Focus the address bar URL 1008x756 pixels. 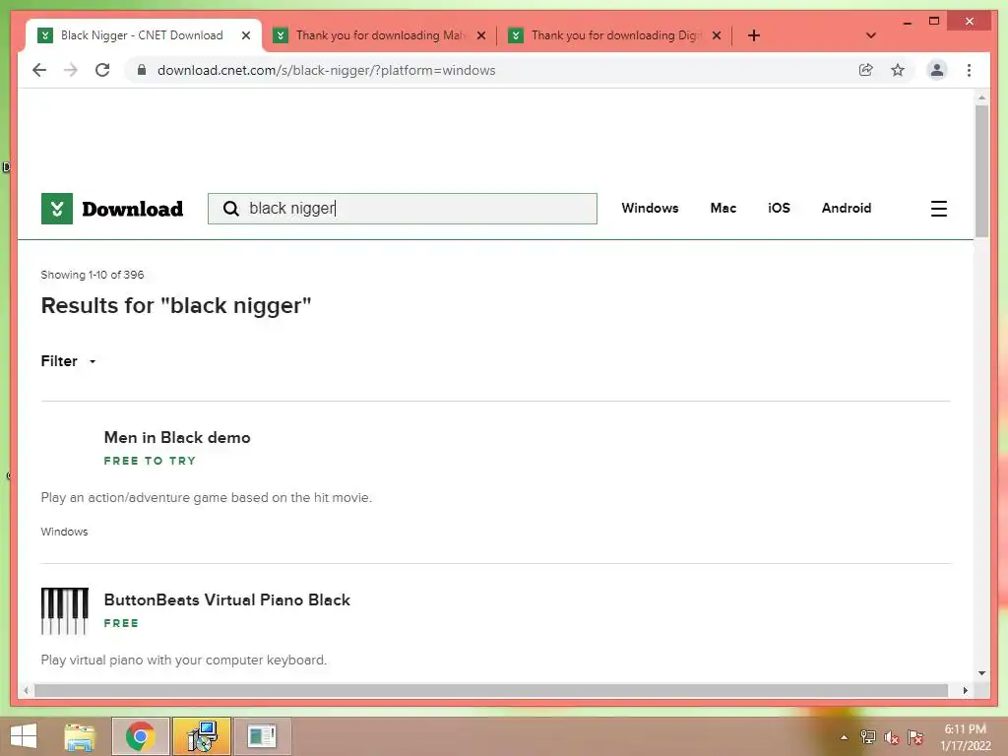tap(327, 70)
